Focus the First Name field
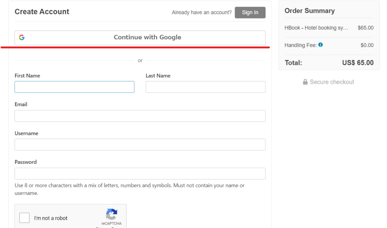The width and height of the screenshot is (387, 228). pos(74,87)
